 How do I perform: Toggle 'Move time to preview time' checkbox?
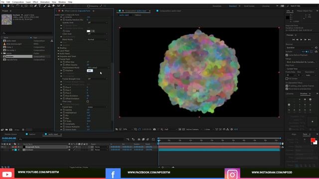coord(287,89)
